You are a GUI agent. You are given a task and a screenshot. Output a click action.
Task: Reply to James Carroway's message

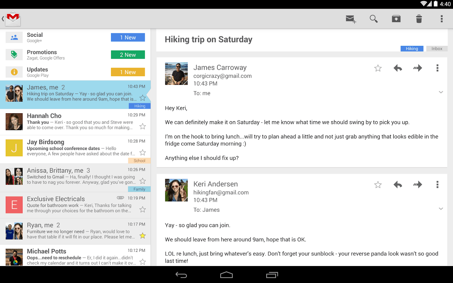398,68
